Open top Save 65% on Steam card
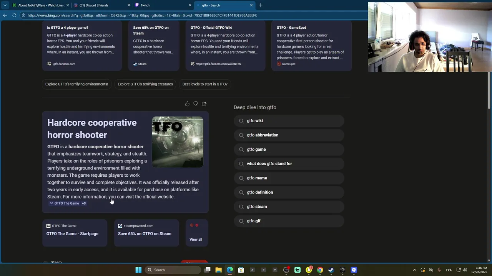 (154, 46)
